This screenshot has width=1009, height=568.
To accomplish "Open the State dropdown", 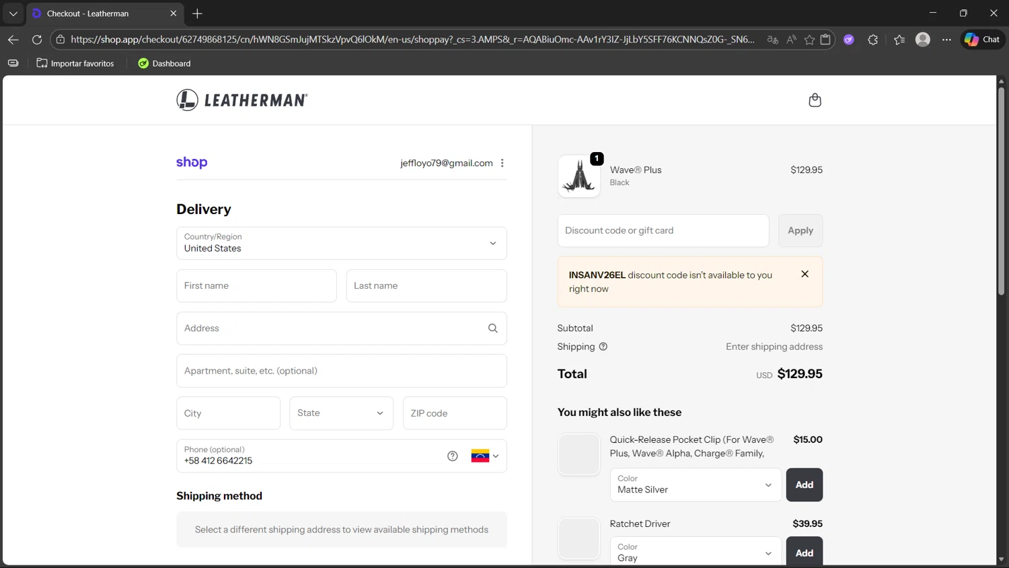I will 342,413.
